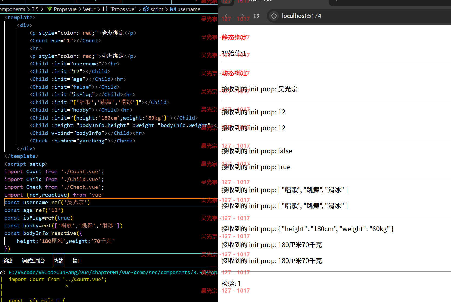This screenshot has width=451, height=302.
Task: Click the Child :init="username" code line
Action: 74,64
